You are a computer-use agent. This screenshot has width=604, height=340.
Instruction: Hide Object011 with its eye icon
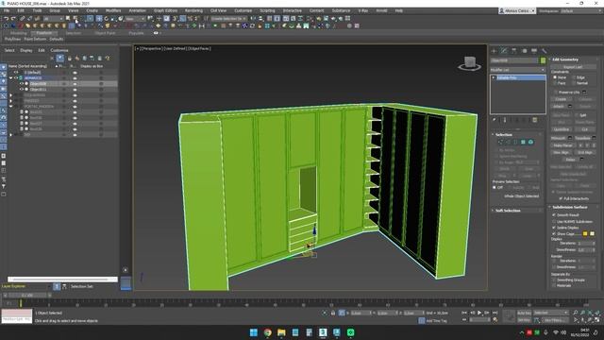click(x=22, y=89)
